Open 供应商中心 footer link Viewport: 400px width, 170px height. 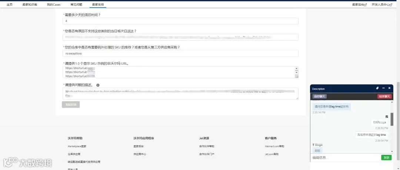(x=140, y=154)
